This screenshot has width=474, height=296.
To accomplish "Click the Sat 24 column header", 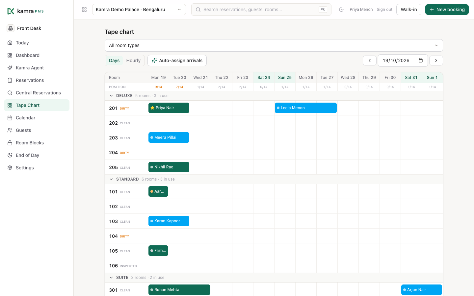I will point(264,78).
